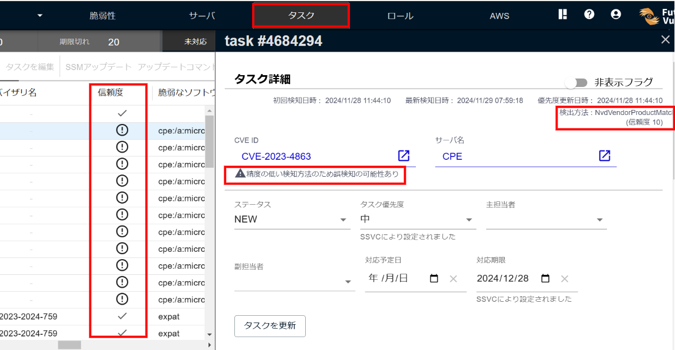Switch to the ロール tab
Screen dimensions: 675x350
click(x=400, y=16)
